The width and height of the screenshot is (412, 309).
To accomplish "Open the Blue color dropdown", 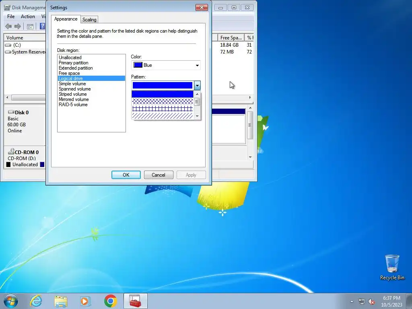I will tap(166, 65).
